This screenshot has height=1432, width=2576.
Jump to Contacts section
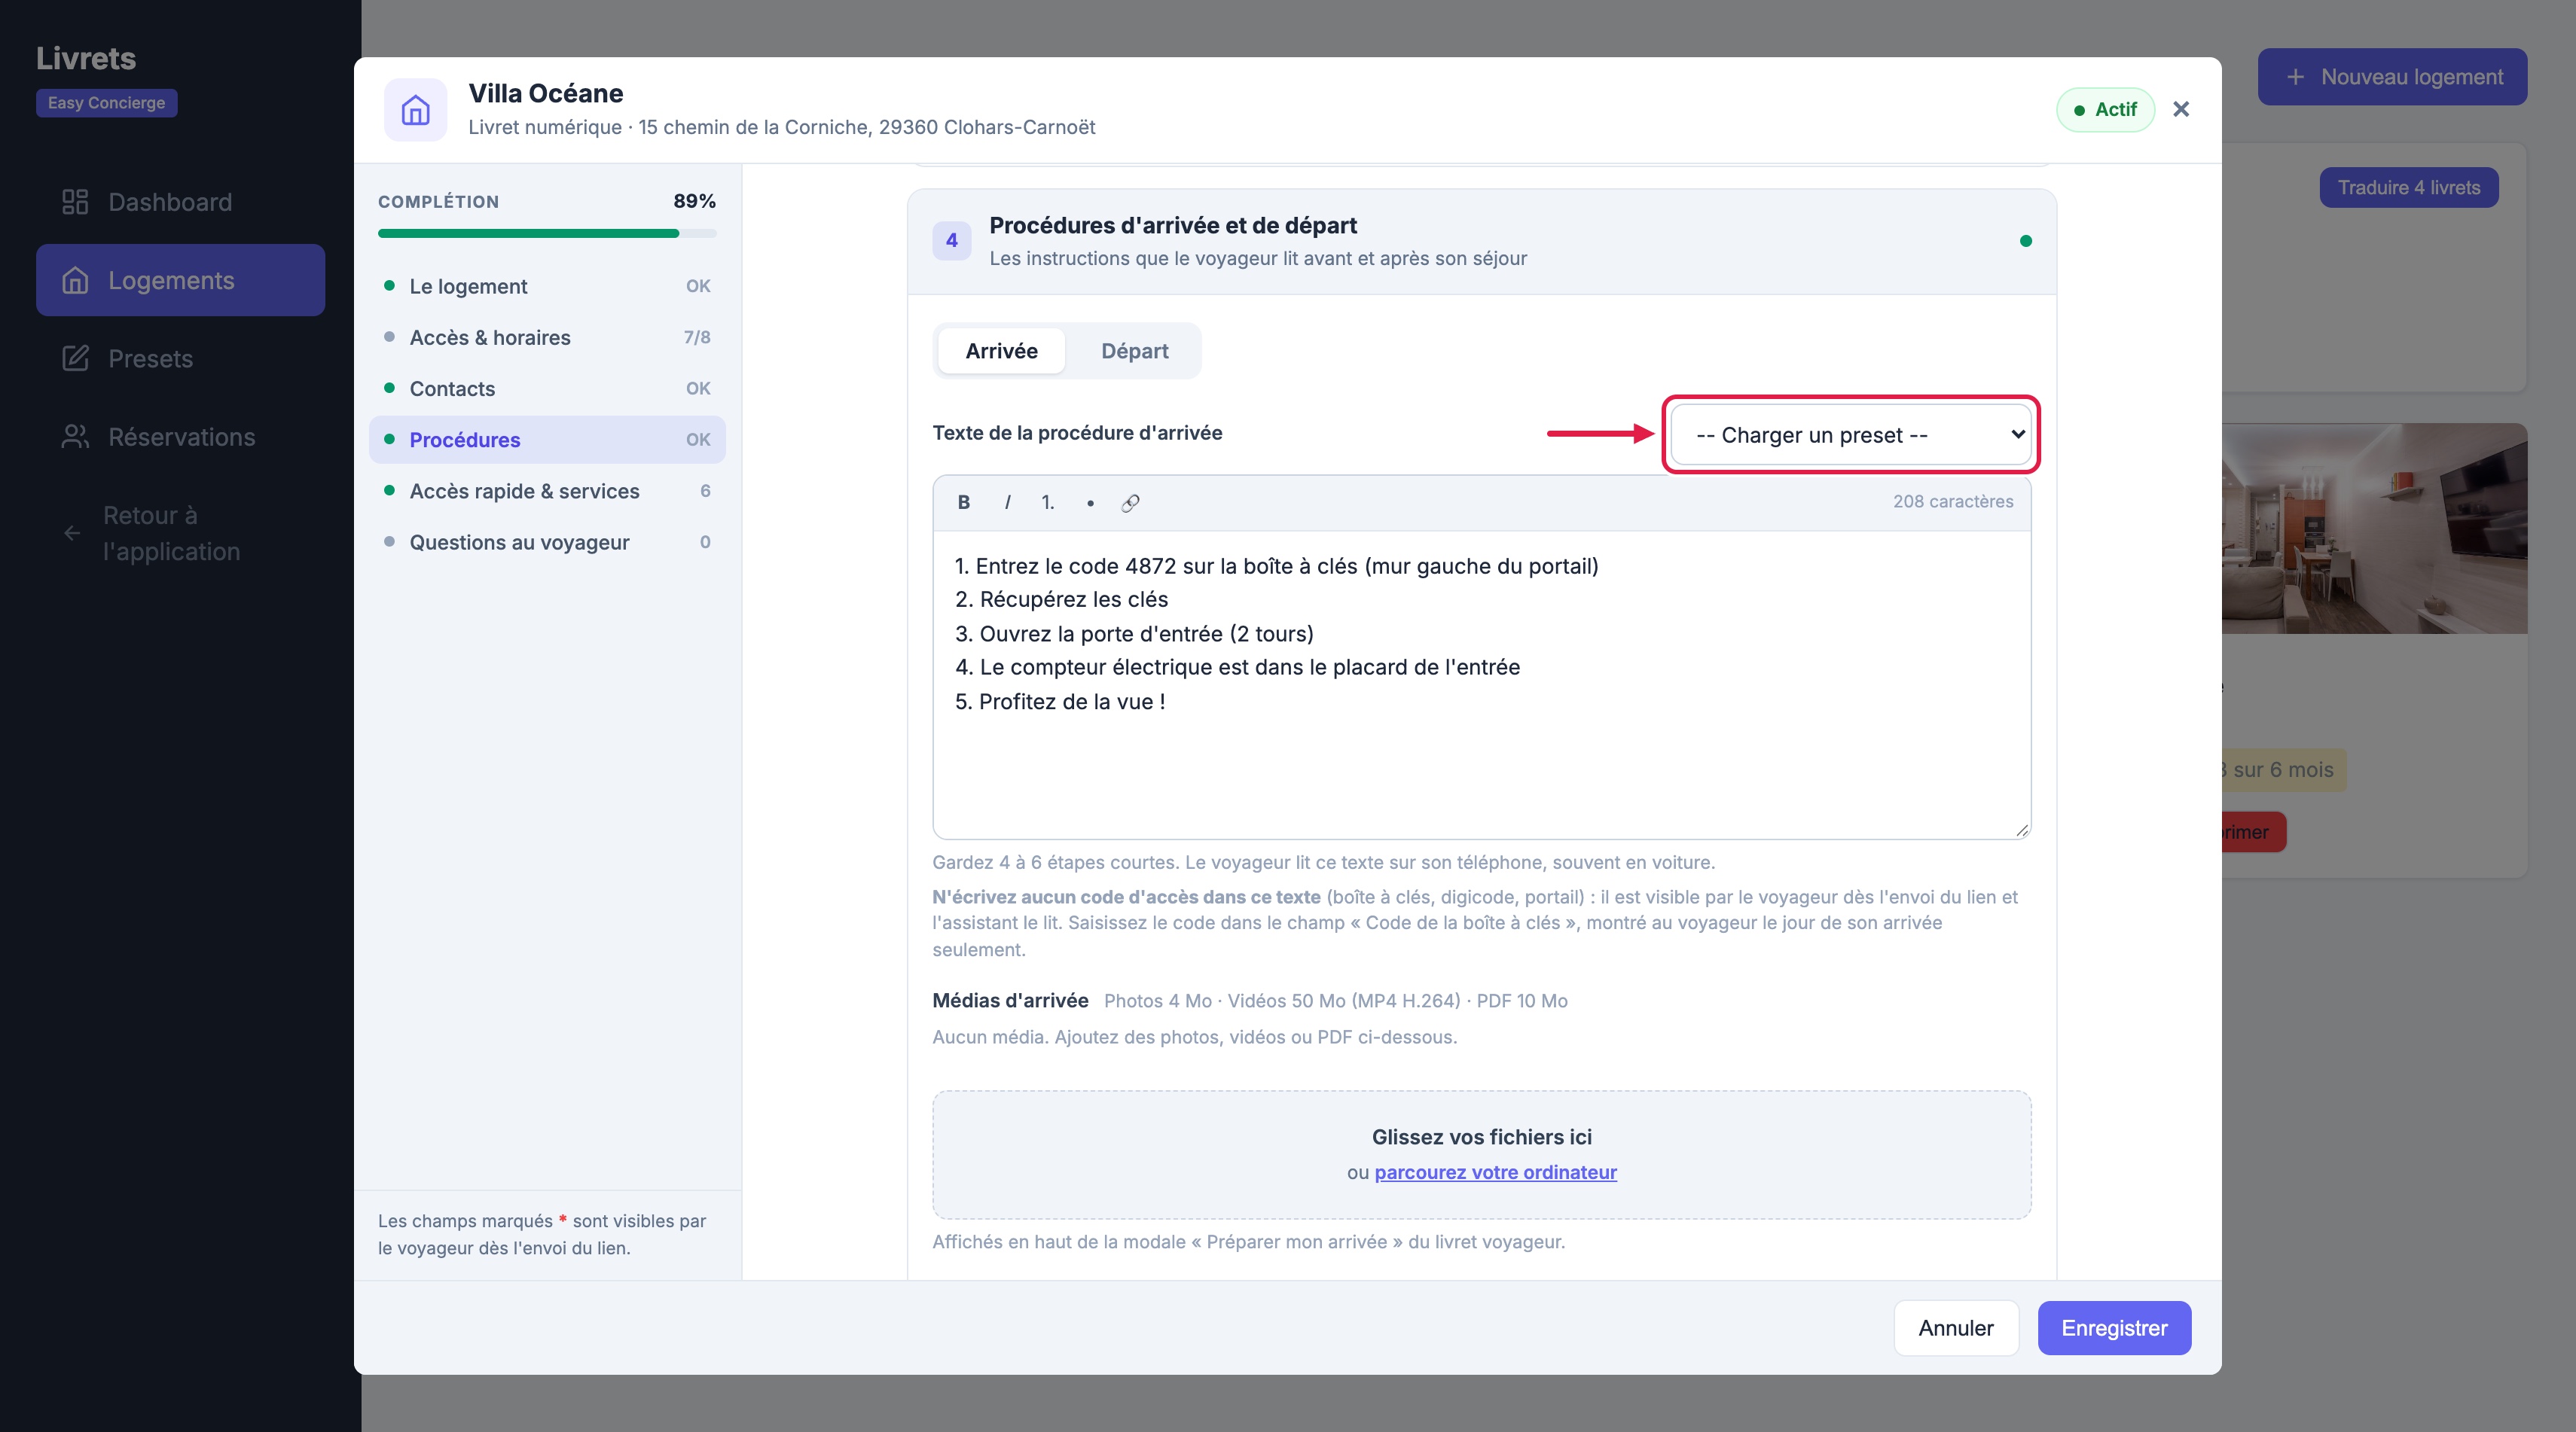pyautogui.click(x=547, y=388)
